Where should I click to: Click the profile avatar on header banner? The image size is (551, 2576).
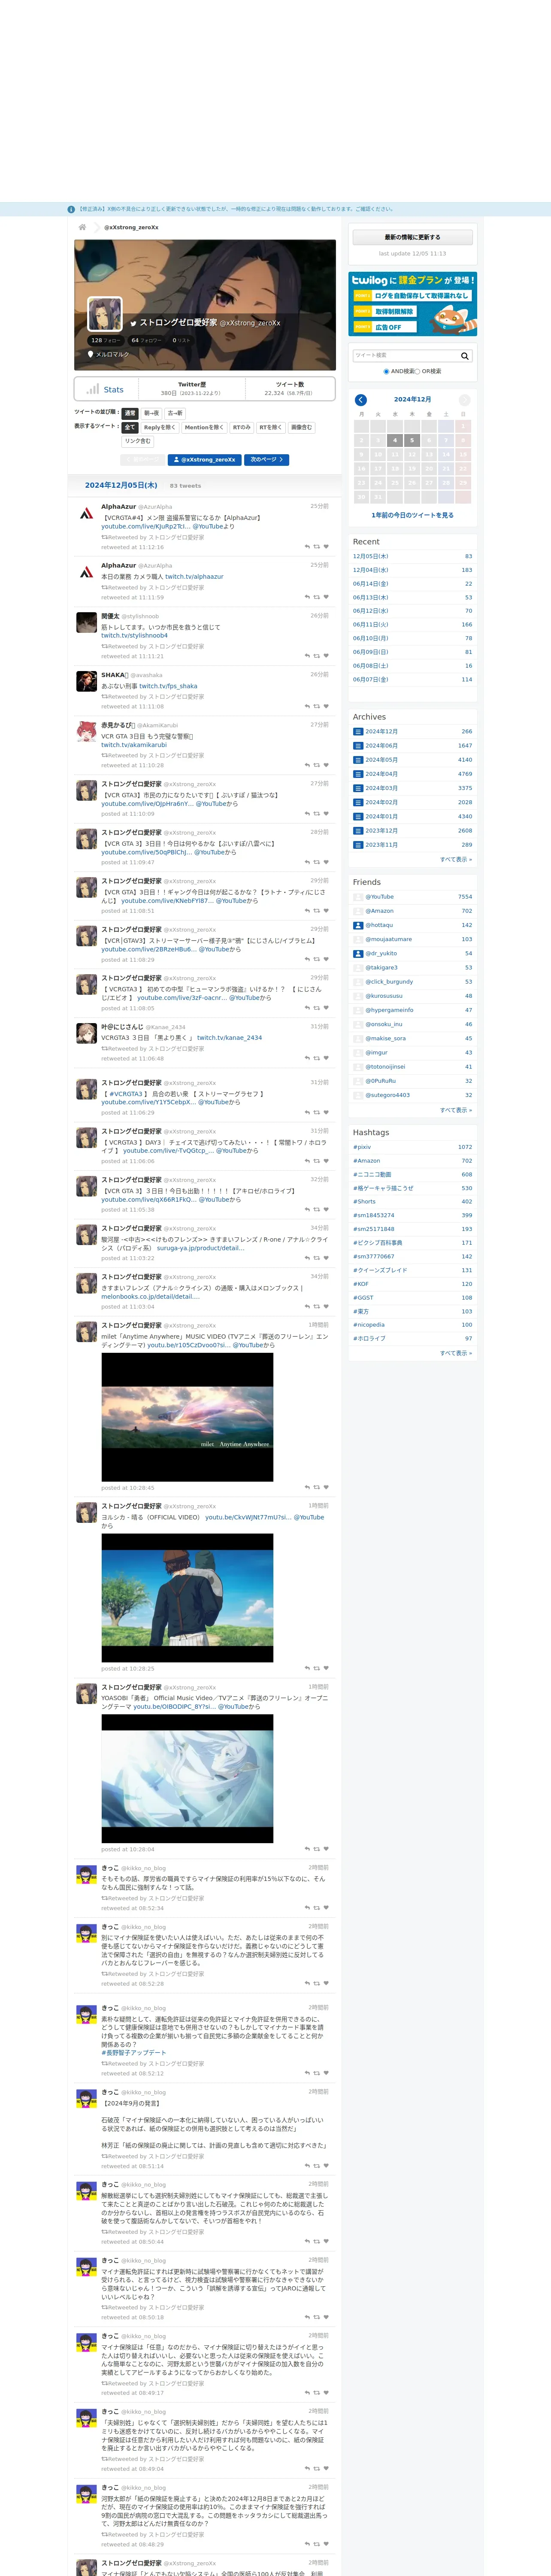click(105, 314)
